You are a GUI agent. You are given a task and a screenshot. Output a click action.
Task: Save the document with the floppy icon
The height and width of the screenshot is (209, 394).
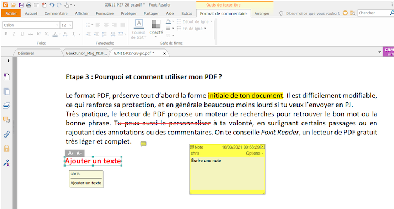tap(21, 5)
